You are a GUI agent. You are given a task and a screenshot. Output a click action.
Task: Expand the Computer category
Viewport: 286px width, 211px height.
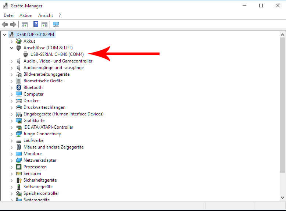(11, 94)
